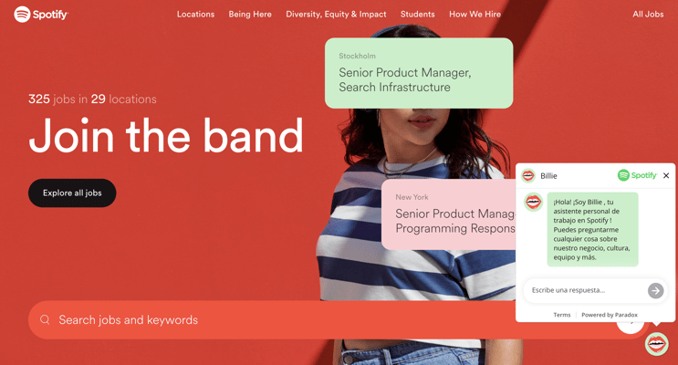Click green Spotify logo in chat widget

(637, 175)
